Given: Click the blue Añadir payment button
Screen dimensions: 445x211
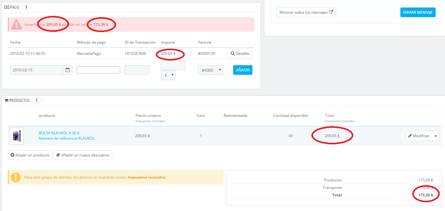Looking at the screenshot, I should 243,70.
